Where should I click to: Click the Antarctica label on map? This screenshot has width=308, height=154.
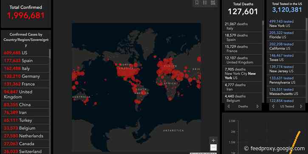coord(173,131)
